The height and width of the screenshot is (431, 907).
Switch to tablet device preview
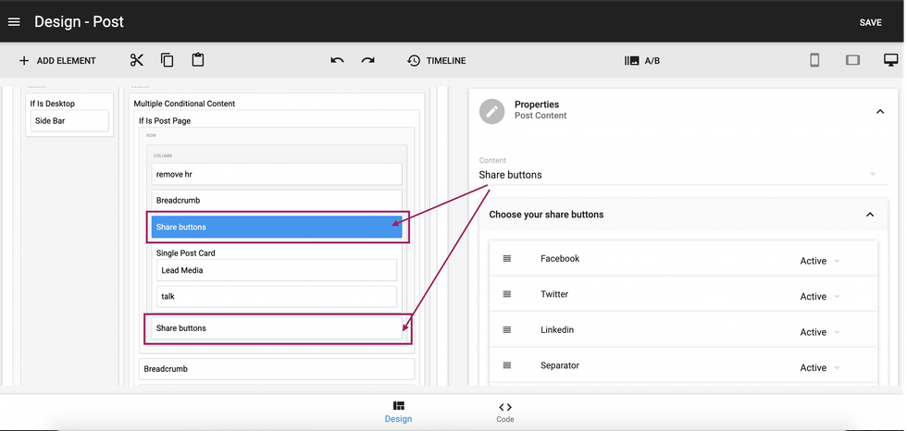point(852,60)
